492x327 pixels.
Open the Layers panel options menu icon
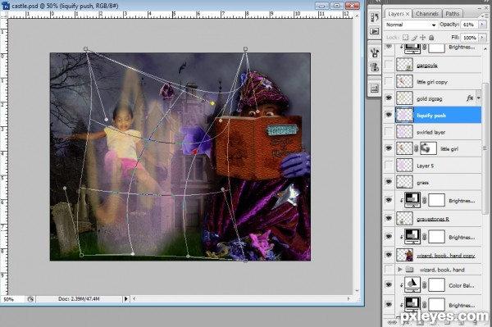[x=485, y=16]
